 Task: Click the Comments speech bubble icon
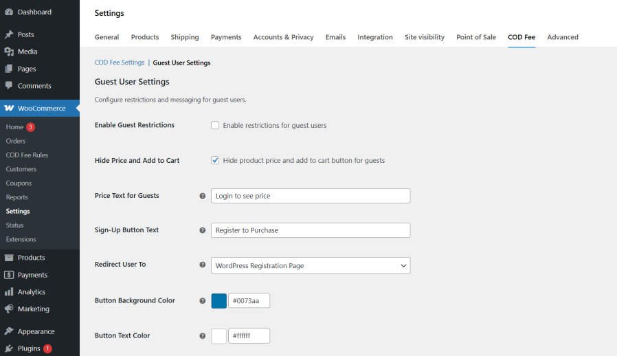pyautogui.click(x=9, y=86)
